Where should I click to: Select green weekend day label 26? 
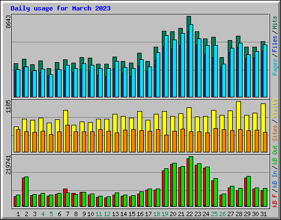coord(222,214)
